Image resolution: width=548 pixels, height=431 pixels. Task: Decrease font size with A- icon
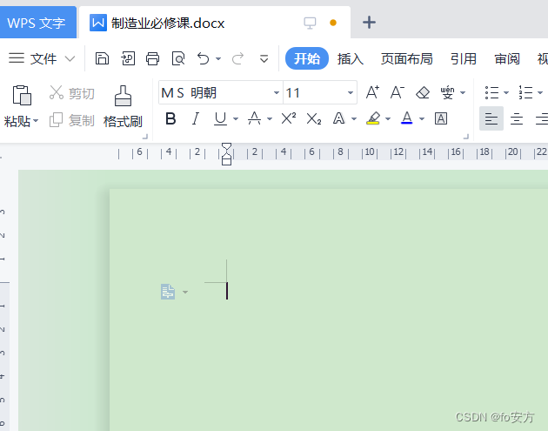[x=398, y=92]
